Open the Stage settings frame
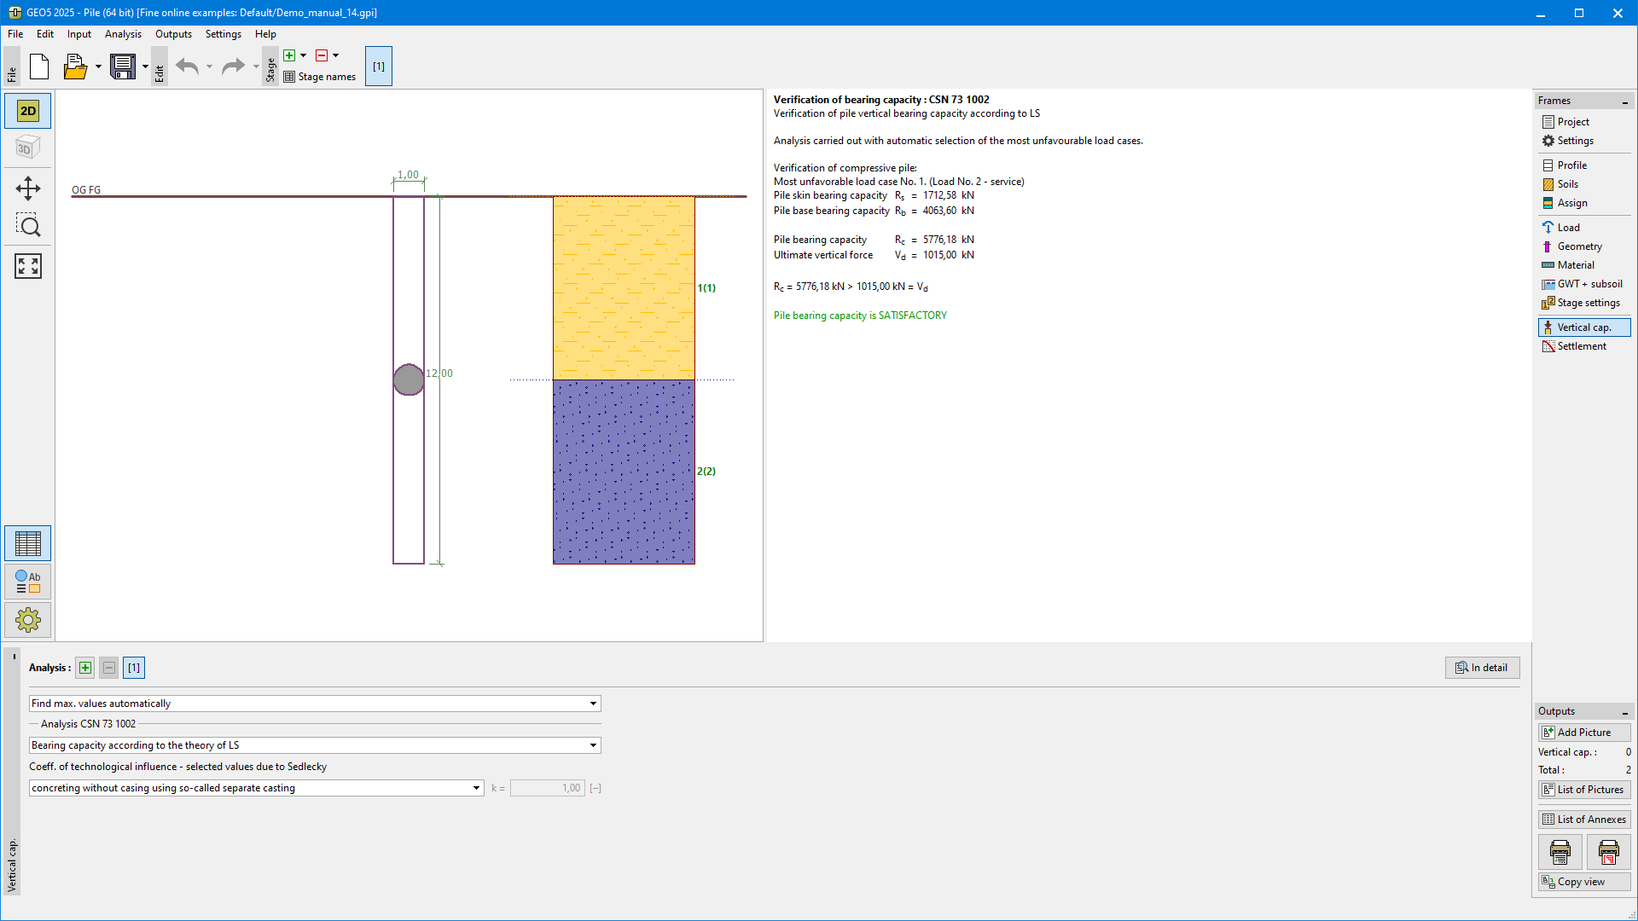This screenshot has width=1638, height=921. [1584, 303]
